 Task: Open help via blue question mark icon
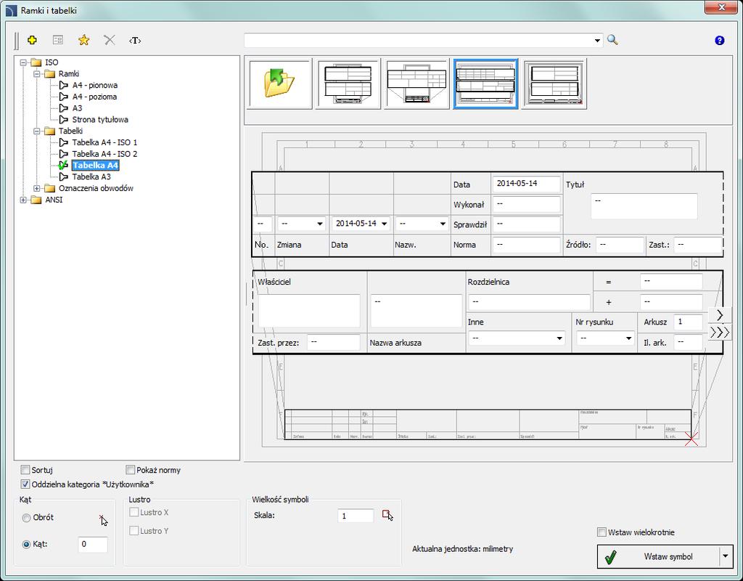click(x=719, y=41)
